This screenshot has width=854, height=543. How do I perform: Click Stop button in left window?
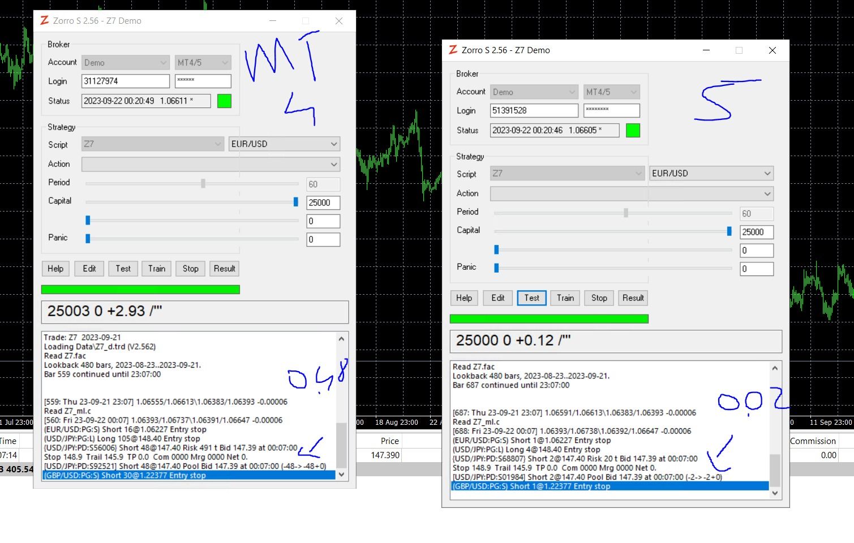coord(191,269)
